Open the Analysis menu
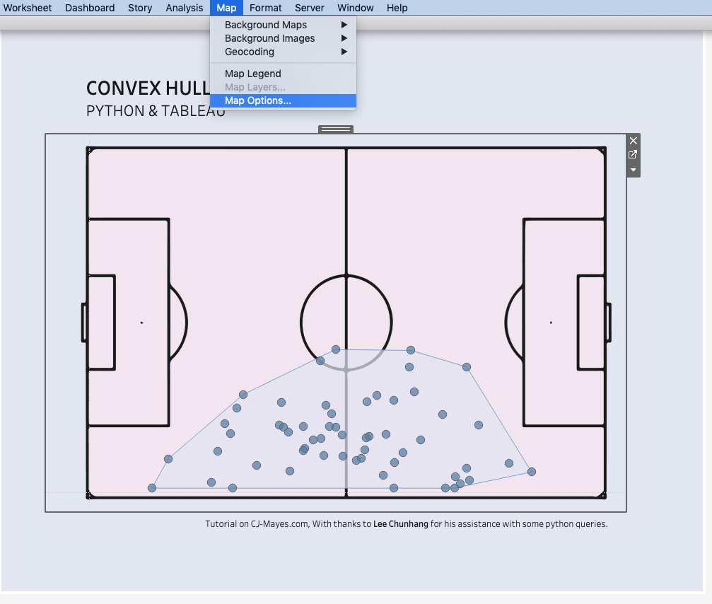 (x=184, y=8)
